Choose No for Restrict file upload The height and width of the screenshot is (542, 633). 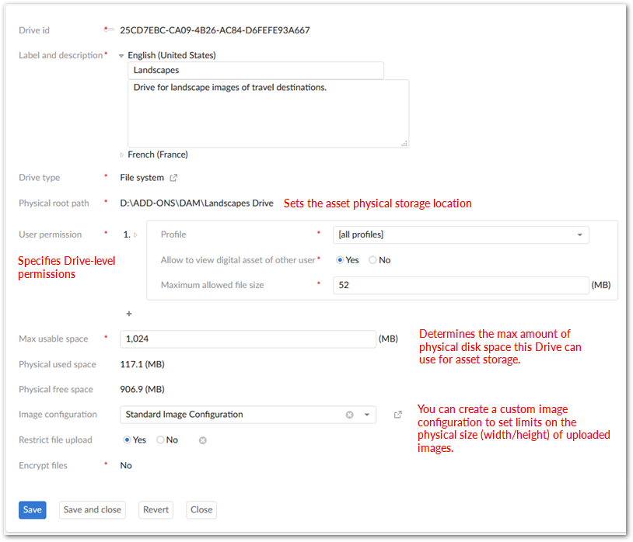(x=160, y=440)
